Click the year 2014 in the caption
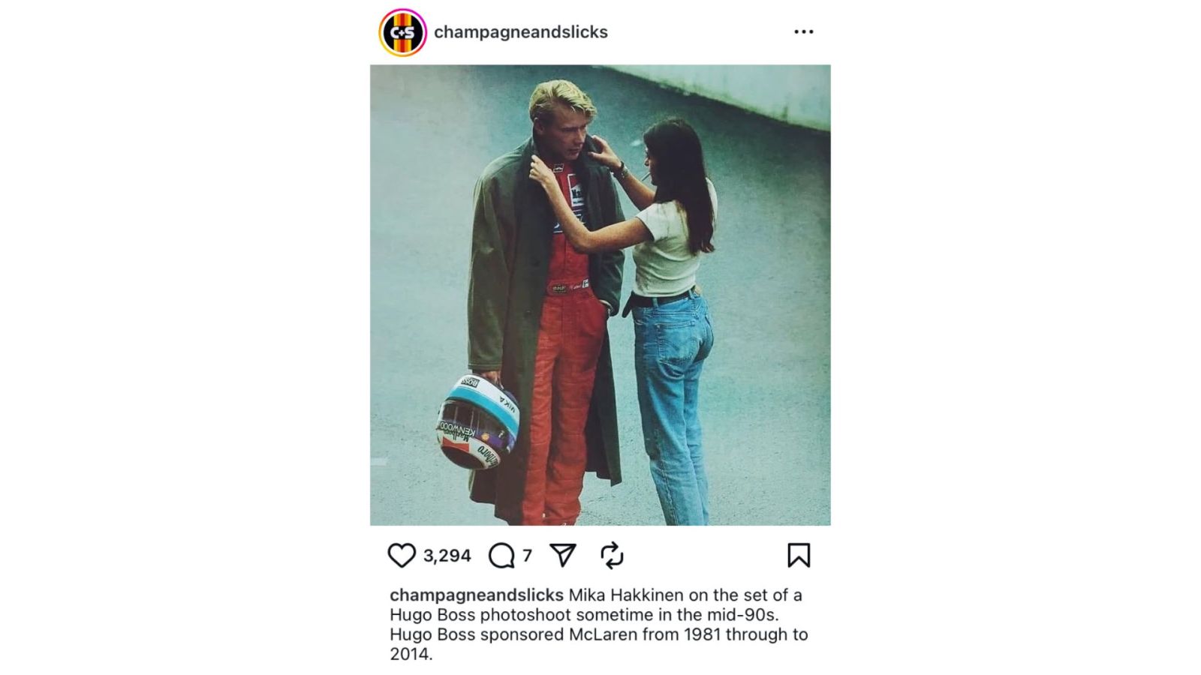Viewport: 1201px width, 675px height. [408, 654]
